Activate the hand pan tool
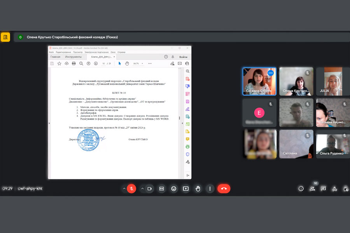The image size is (350, 233). click(127, 64)
